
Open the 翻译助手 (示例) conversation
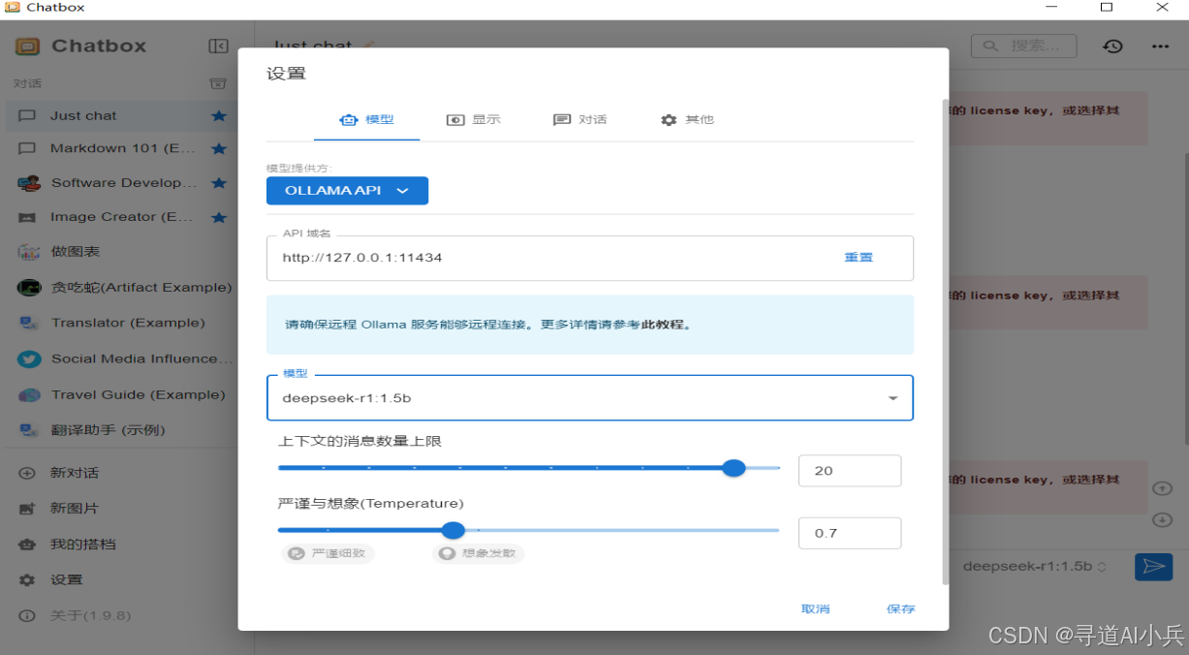point(120,430)
